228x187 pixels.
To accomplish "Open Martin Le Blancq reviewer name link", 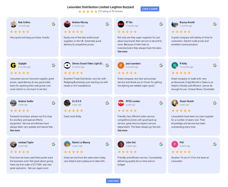I will (81, 142).
